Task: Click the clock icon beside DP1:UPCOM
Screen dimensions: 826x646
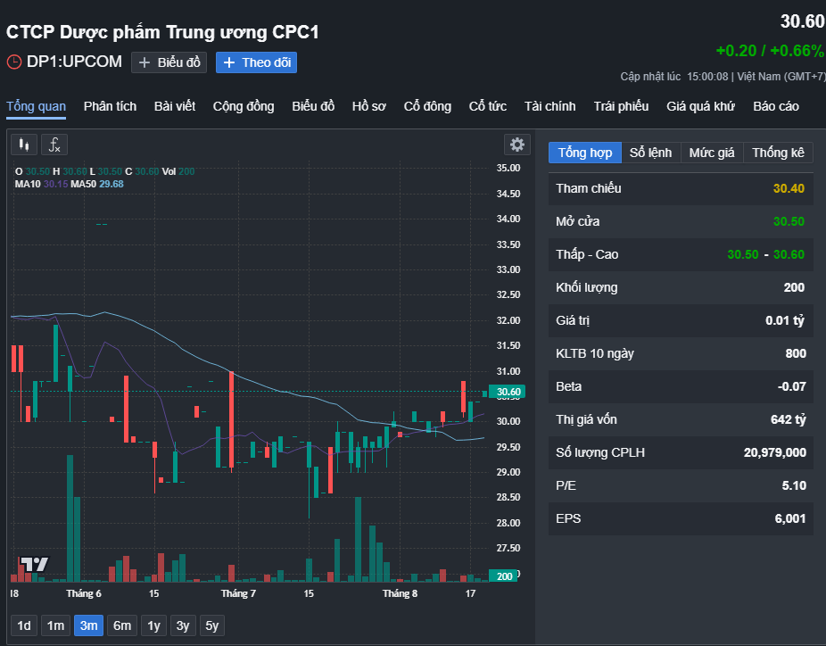Action: point(14,62)
